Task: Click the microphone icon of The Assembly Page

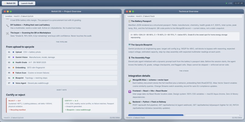Action: pos(129,58)
